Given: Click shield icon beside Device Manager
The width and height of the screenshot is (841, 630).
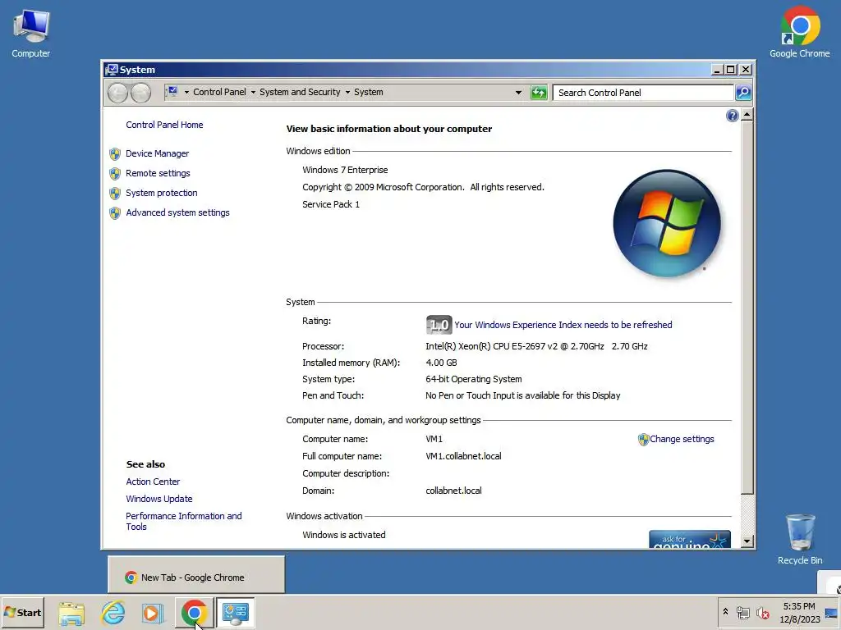Looking at the screenshot, I should click(115, 154).
